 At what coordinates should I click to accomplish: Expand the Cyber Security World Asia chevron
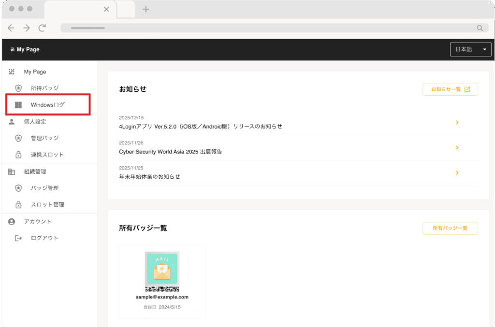coord(457,148)
